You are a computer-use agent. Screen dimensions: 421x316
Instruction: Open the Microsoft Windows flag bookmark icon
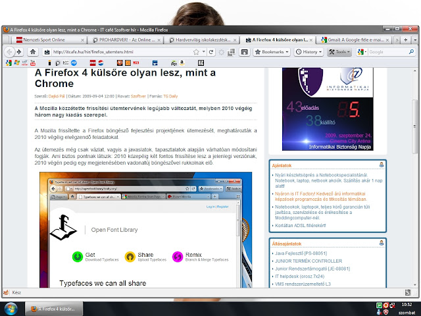point(17,63)
